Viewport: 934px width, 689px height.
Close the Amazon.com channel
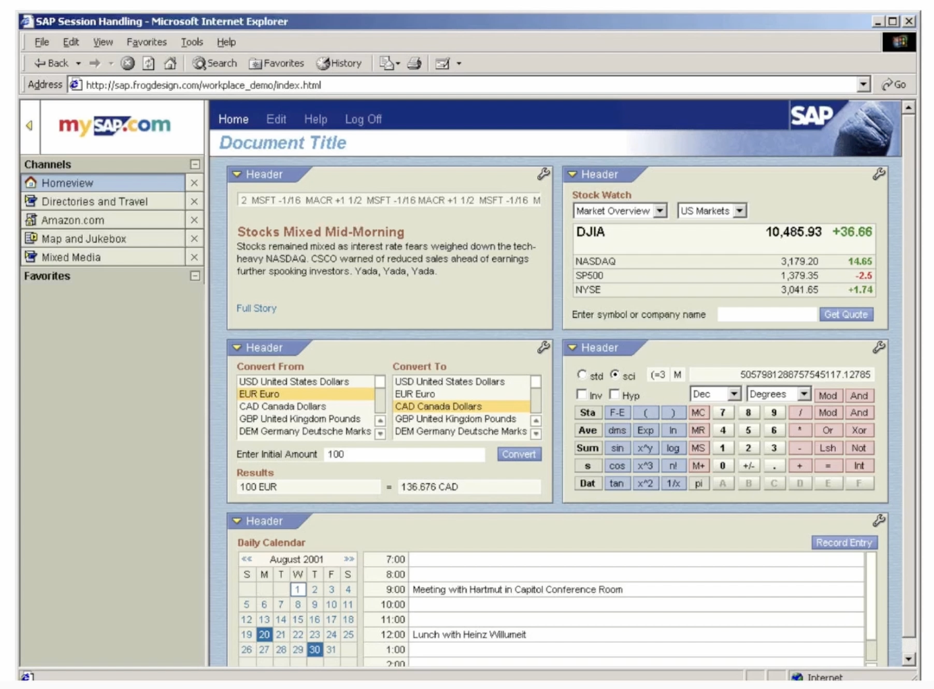tap(194, 220)
